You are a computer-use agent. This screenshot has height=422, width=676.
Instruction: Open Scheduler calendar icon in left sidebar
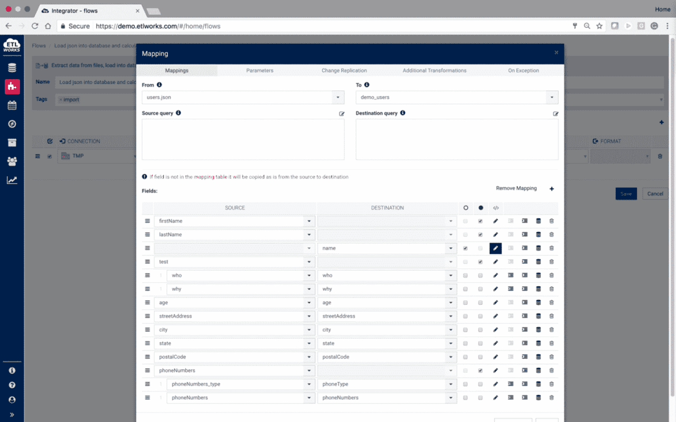pyautogui.click(x=12, y=105)
